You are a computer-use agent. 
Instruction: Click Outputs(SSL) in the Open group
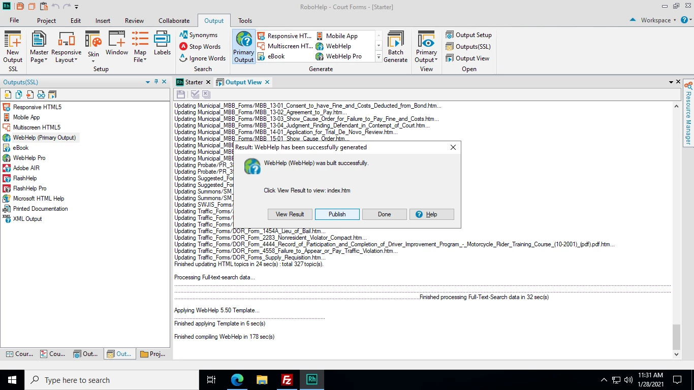(468, 47)
